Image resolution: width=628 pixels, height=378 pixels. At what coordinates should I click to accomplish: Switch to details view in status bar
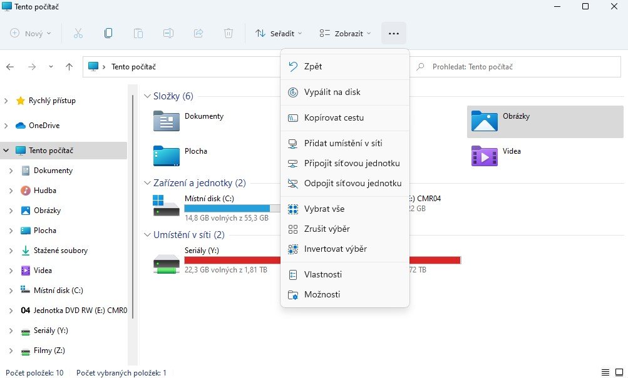point(605,373)
